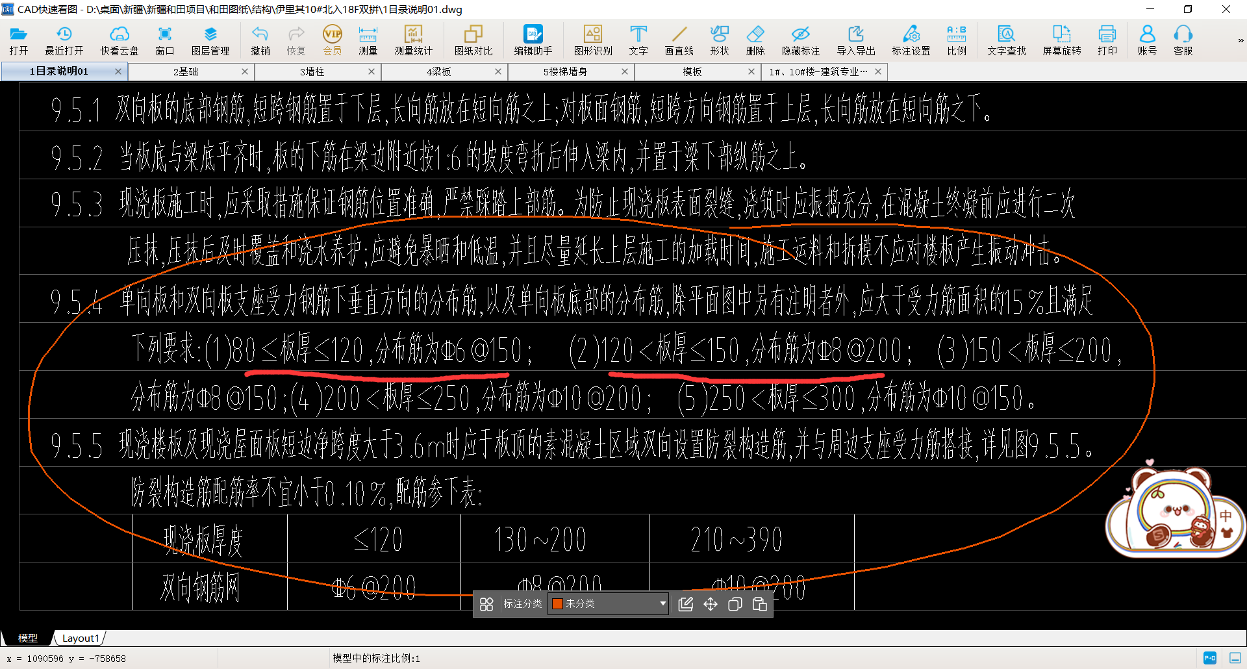Move the selected annotation
Viewport: 1247px width, 669px height.
pos(711,604)
